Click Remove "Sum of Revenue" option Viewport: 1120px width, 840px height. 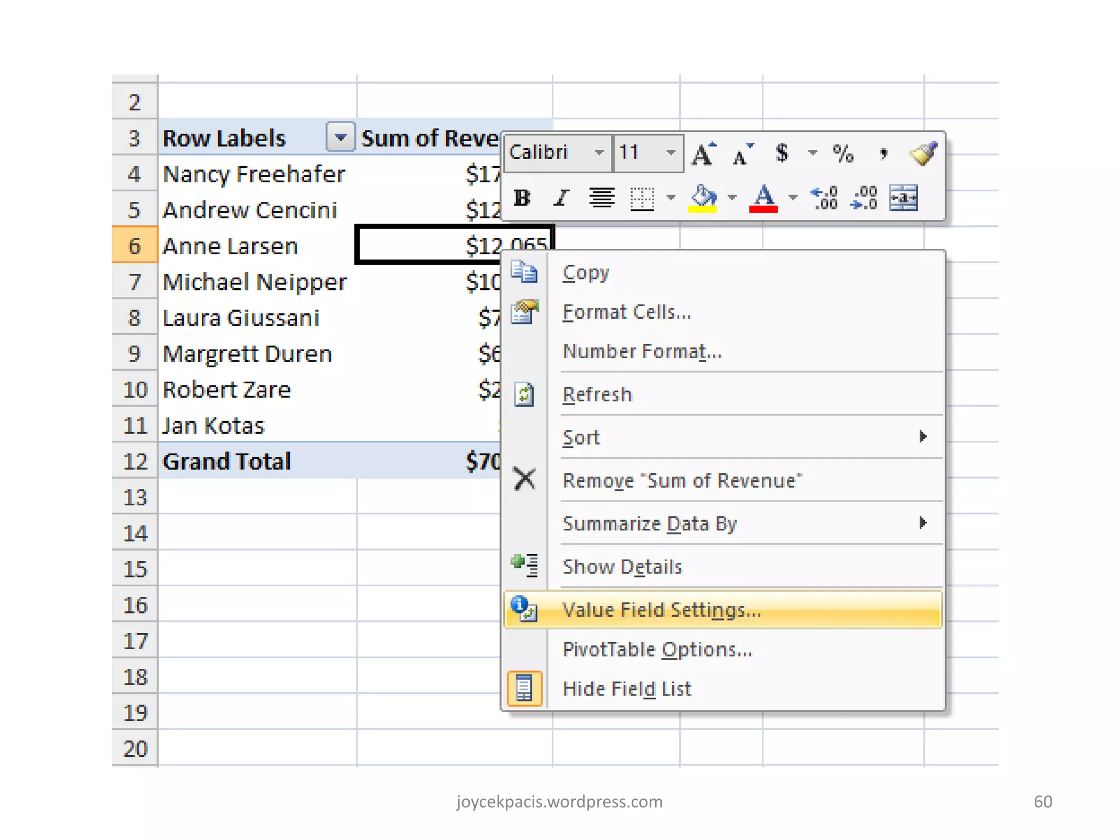click(682, 480)
